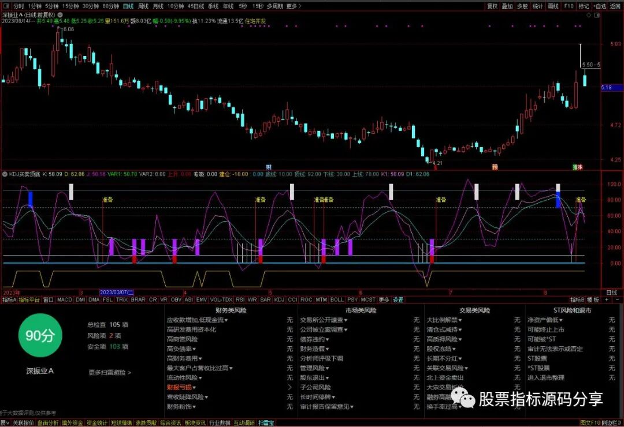Click the 统计 button
The image size is (624, 427).
tap(538, 6)
